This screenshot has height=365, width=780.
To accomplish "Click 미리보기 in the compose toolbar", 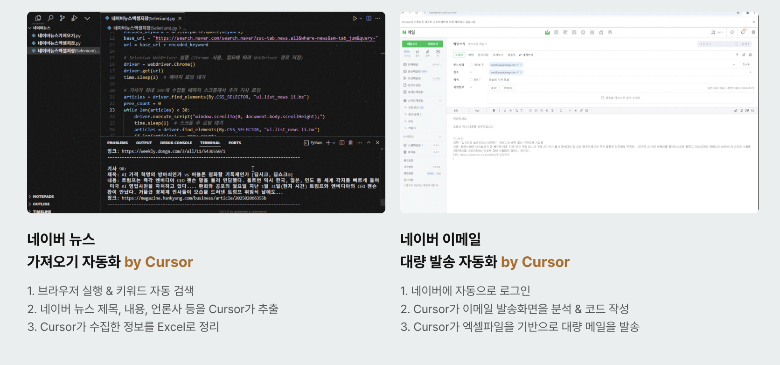I will 498,55.
